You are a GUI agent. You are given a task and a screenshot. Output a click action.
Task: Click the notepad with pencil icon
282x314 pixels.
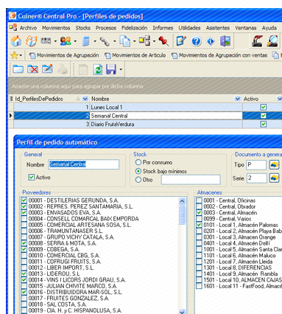(x=181, y=41)
